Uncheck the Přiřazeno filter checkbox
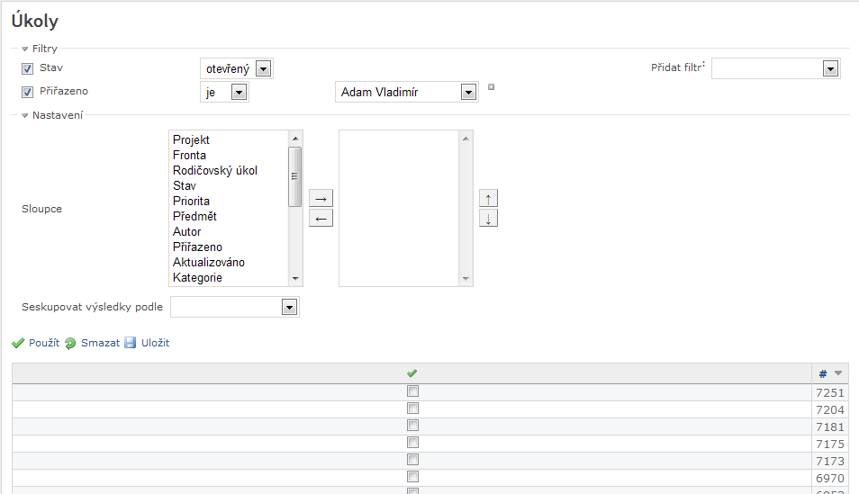The height and width of the screenshot is (494, 859). coord(27,92)
